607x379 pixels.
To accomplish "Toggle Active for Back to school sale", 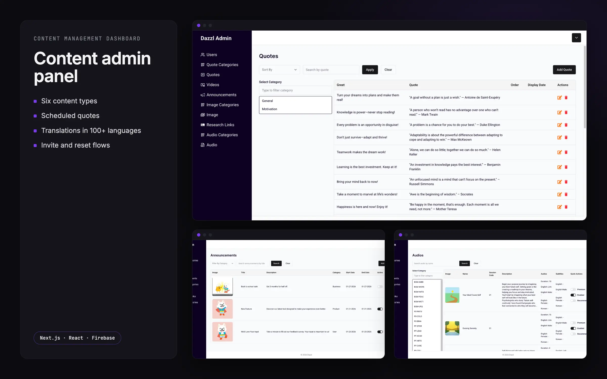I will coord(380,287).
